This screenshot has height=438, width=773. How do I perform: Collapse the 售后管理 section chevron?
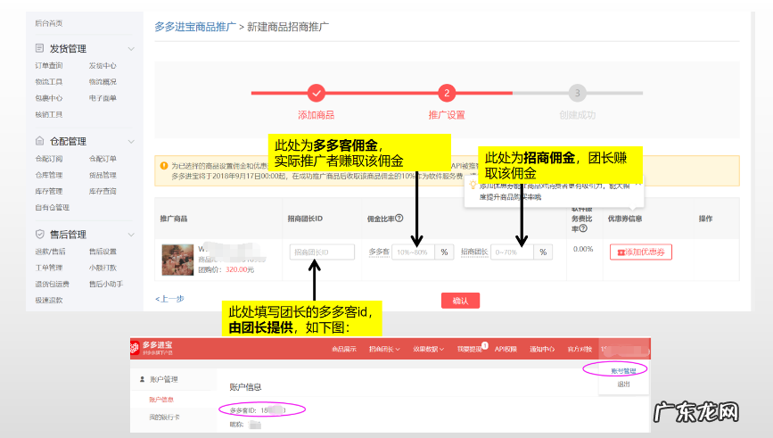pyautogui.click(x=131, y=235)
